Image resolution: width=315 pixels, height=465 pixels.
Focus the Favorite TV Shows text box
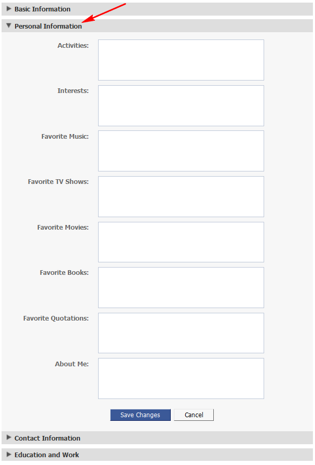181,196
